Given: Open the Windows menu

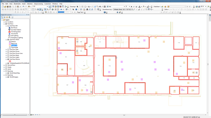Looking at the screenshot, I should tap(55, 4).
